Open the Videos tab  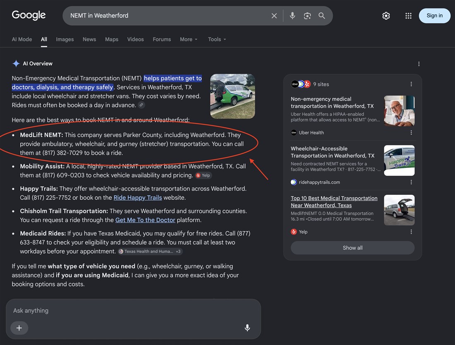click(x=135, y=39)
